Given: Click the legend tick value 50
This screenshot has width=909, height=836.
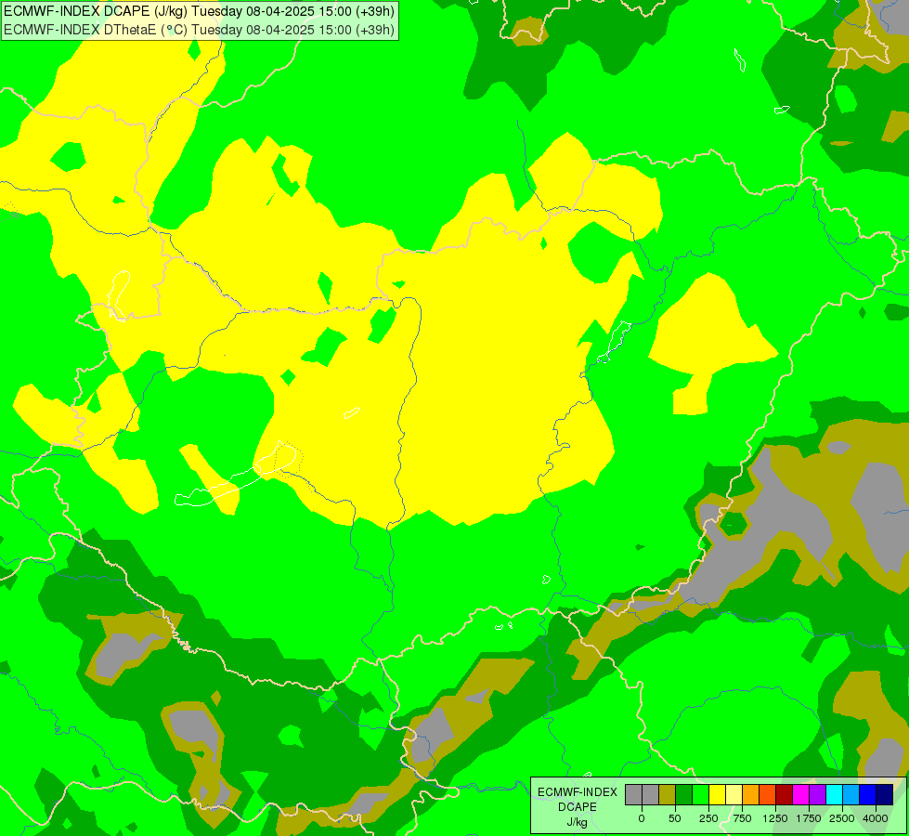Looking at the screenshot, I should tap(674, 818).
